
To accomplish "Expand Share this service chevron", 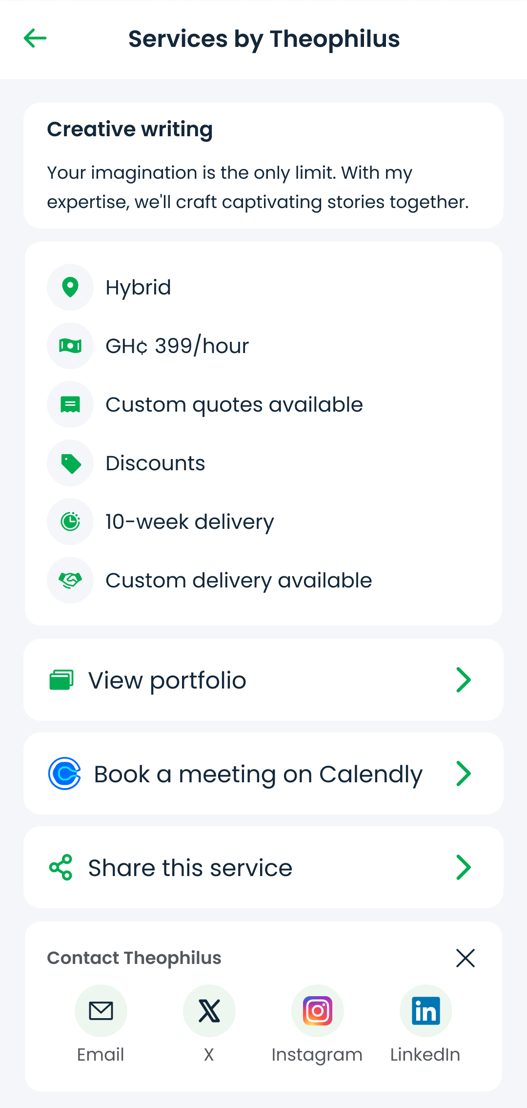I will coord(464,867).
